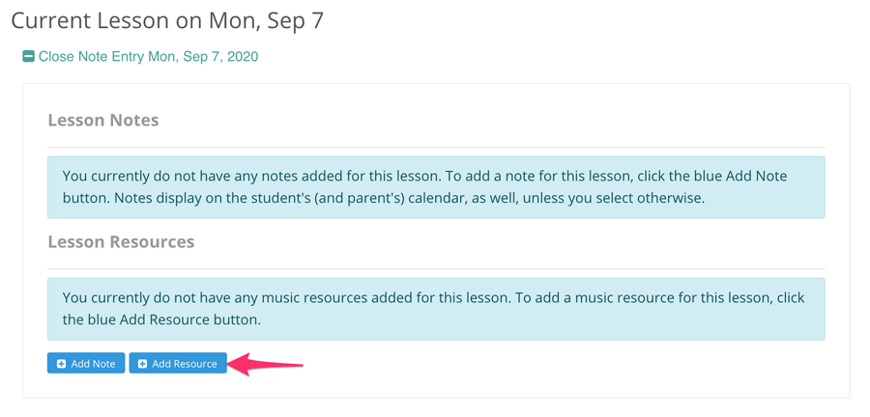Click the info box about missing lesson notes
This screenshot has height=417, width=870.
tap(436, 187)
